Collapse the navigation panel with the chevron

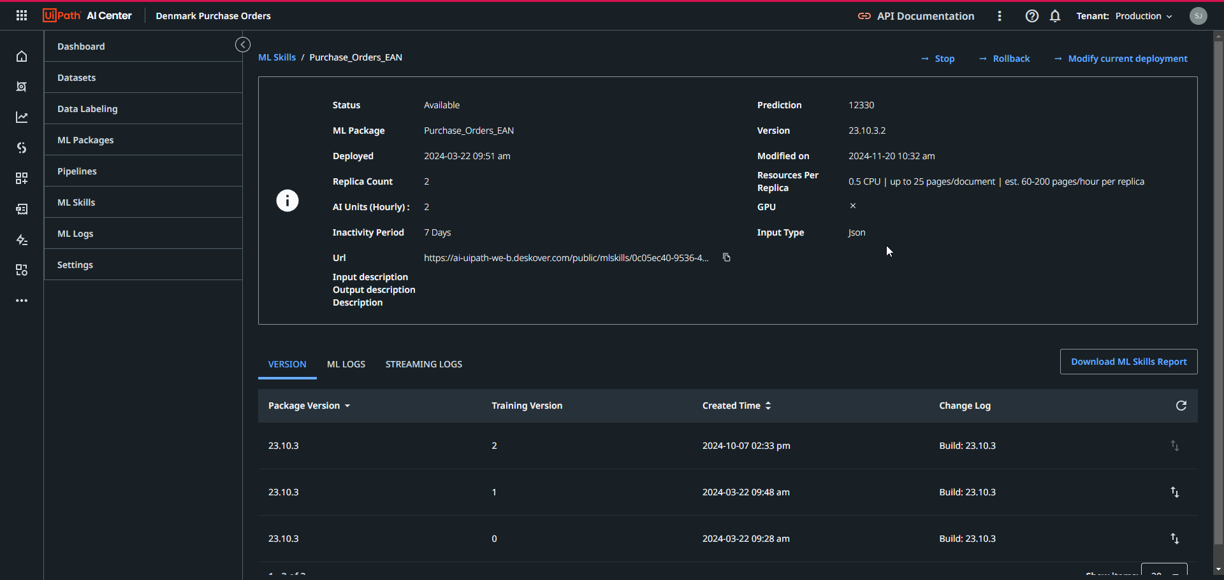coord(243,45)
